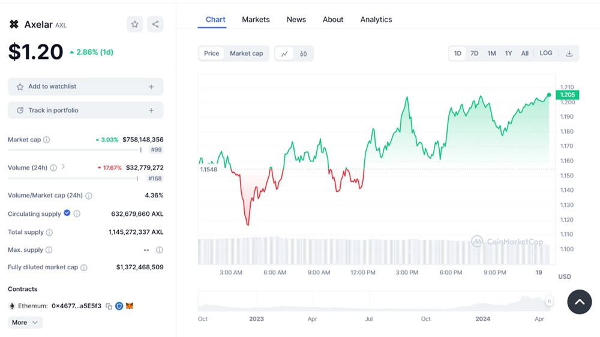
Task: Open the Chart tab
Action: click(215, 20)
